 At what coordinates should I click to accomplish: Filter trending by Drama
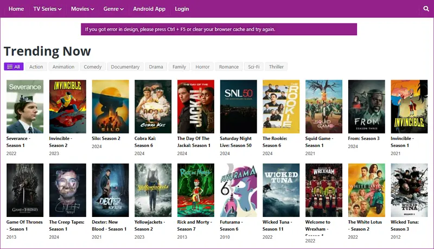(x=156, y=67)
